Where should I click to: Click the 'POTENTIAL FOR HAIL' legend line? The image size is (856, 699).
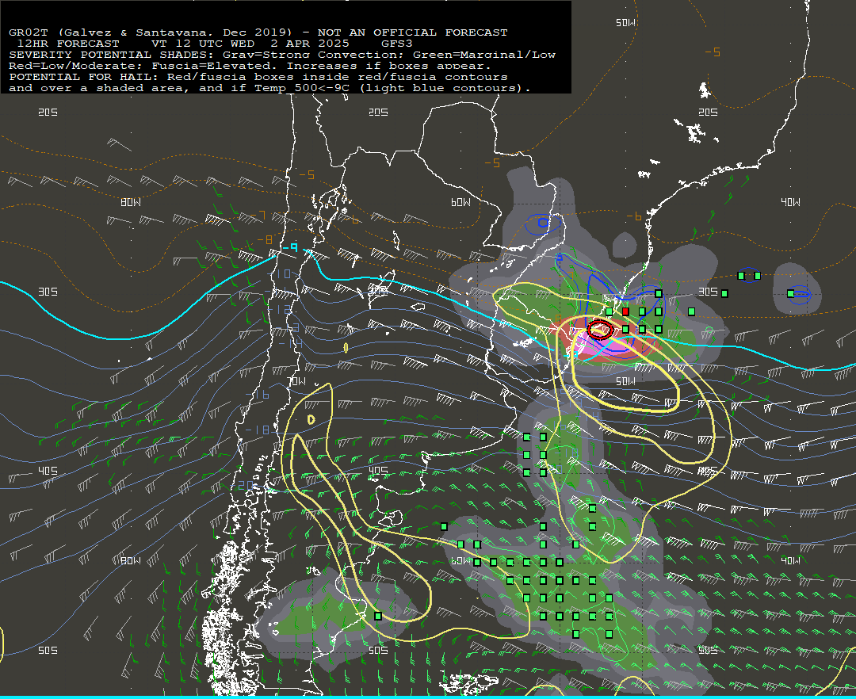(x=258, y=77)
